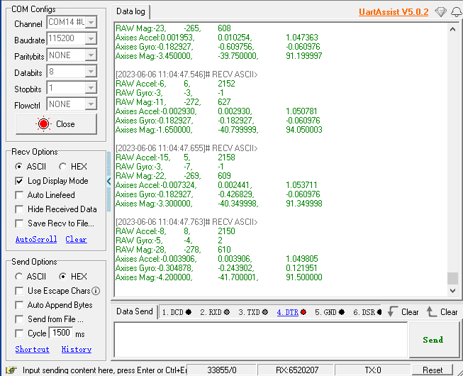
Task: Click the send-area Clear down-arrow icon
Action: pyautogui.click(x=392, y=311)
